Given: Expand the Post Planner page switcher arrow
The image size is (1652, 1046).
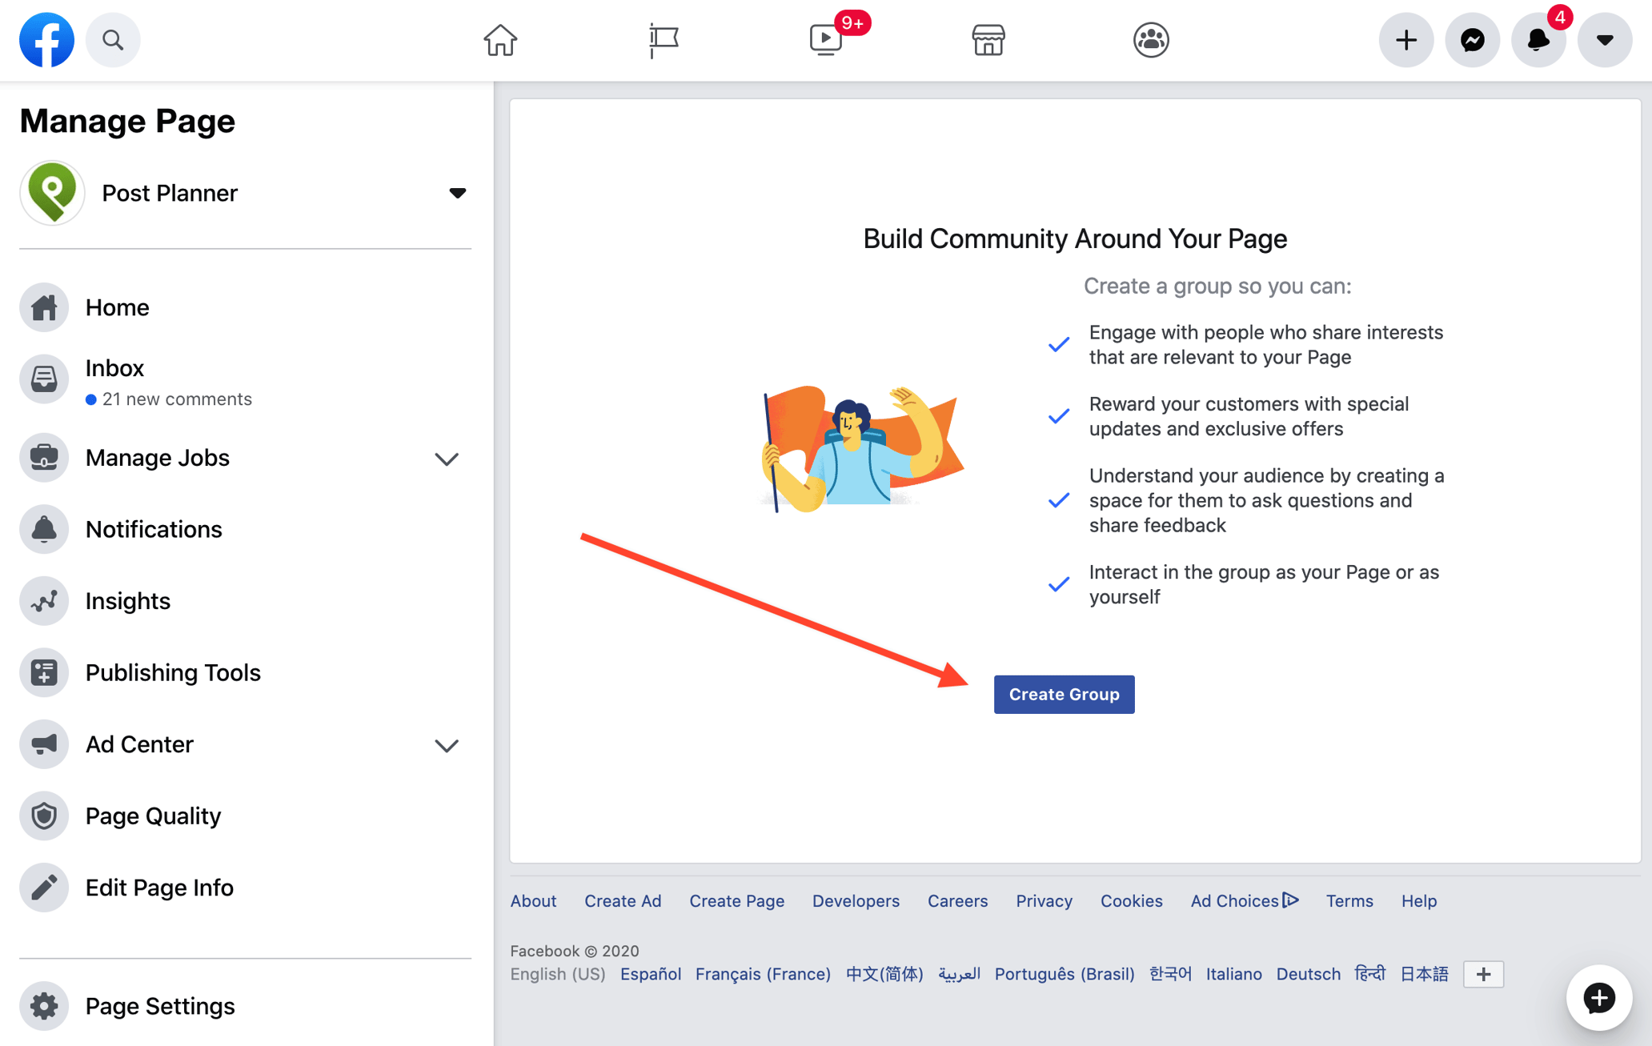Looking at the screenshot, I should tap(457, 193).
